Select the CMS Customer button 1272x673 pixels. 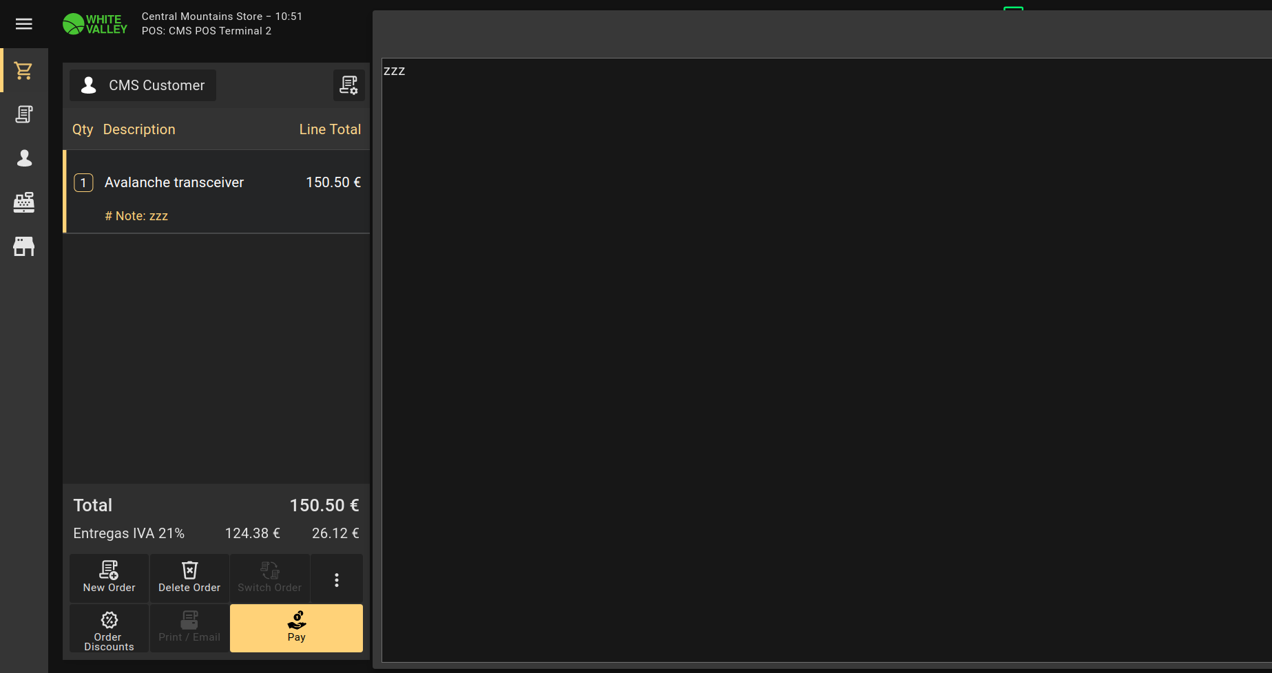click(x=143, y=85)
